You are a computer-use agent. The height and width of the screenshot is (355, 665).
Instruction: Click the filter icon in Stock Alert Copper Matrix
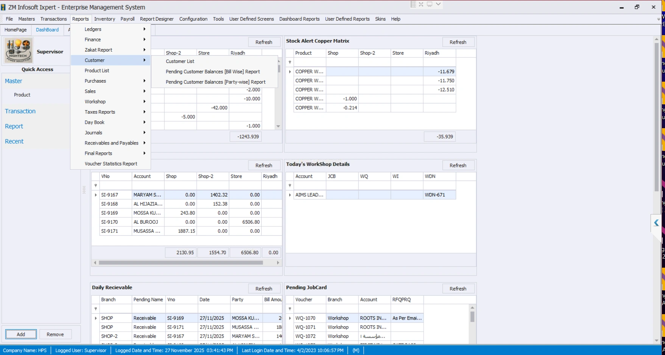(x=290, y=62)
